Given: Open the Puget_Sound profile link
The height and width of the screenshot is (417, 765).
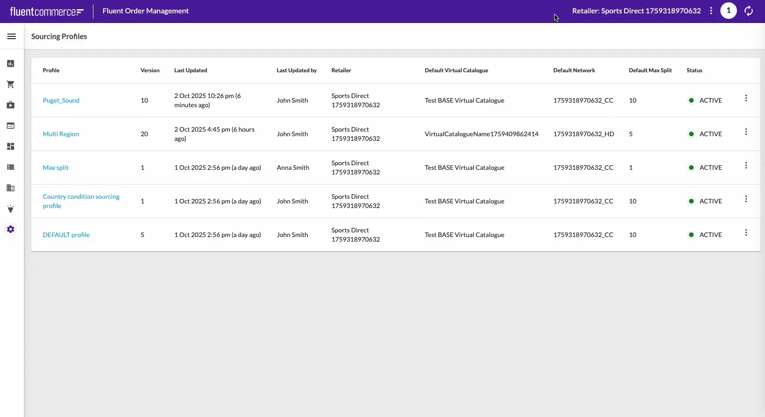Looking at the screenshot, I should (61, 100).
